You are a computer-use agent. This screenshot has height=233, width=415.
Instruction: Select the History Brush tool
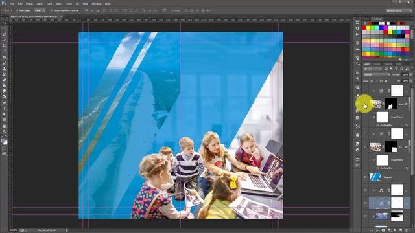click(5, 74)
